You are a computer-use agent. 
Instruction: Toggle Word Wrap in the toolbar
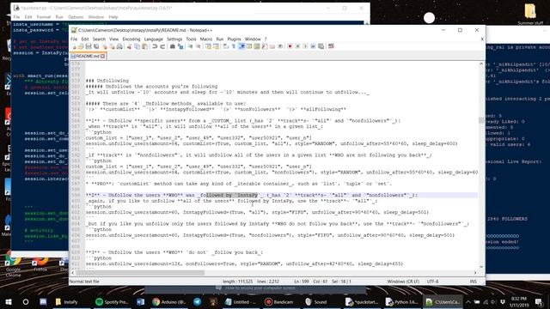(x=226, y=46)
